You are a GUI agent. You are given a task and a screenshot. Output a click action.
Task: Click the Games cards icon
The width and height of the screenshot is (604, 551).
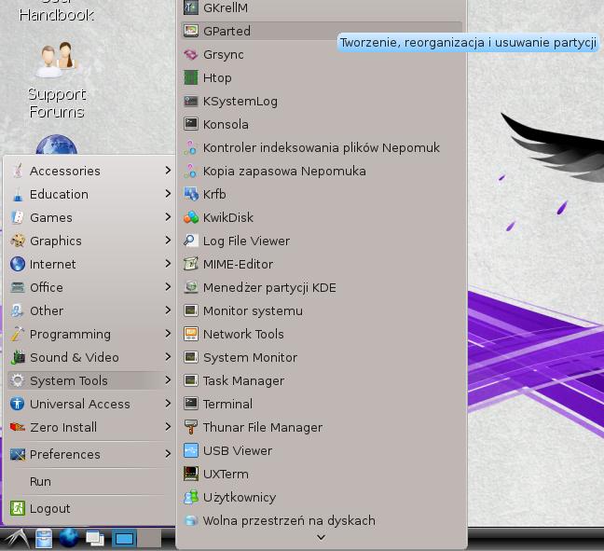pyautogui.click(x=18, y=218)
